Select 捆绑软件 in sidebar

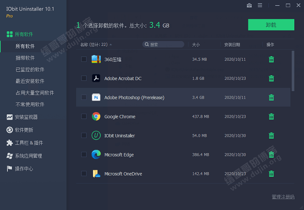pos(25,58)
